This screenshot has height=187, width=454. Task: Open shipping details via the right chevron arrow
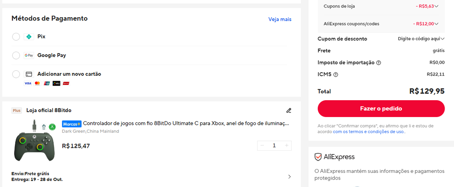(x=289, y=177)
